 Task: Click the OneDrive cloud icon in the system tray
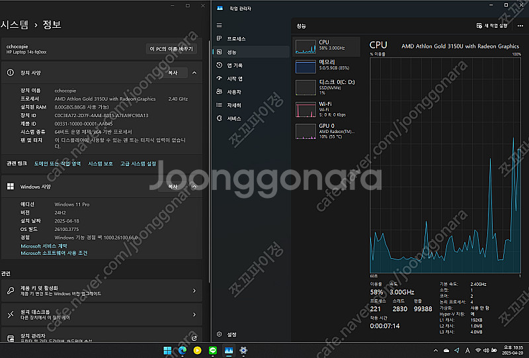pos(446,351)
